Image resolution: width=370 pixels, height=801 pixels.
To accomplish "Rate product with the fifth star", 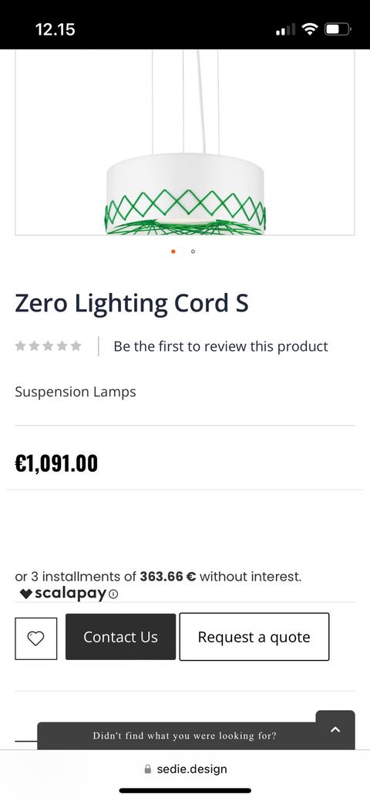I will (x=76, y=346).
